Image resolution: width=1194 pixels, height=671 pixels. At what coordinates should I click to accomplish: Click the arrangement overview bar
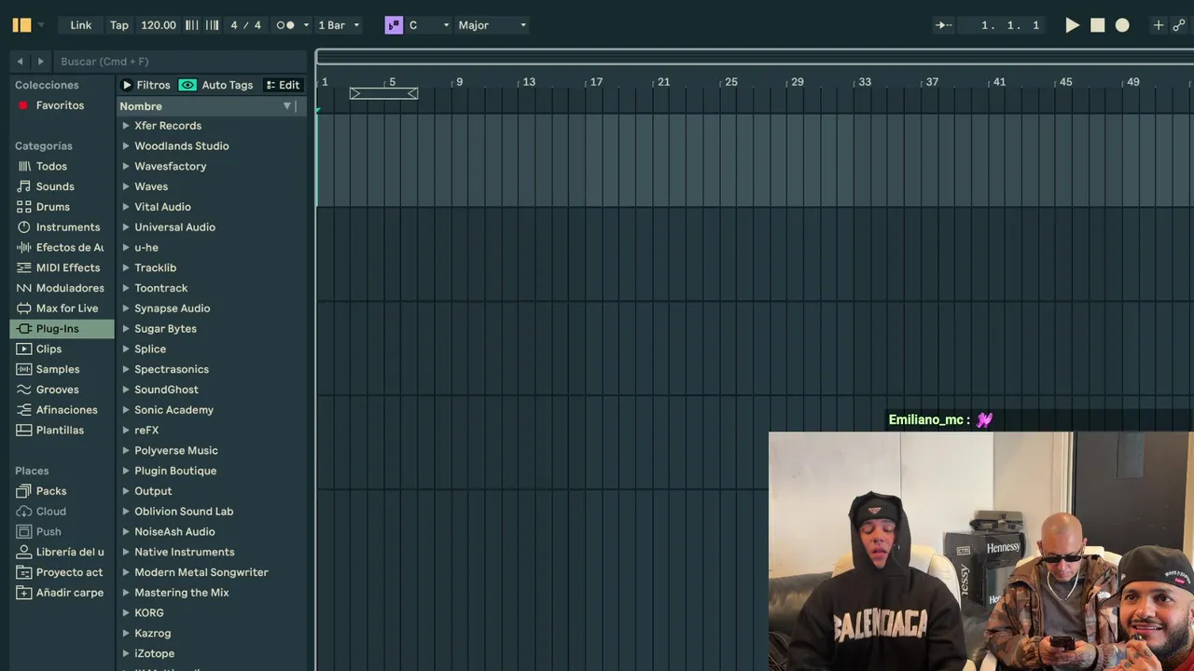(755, 57)
